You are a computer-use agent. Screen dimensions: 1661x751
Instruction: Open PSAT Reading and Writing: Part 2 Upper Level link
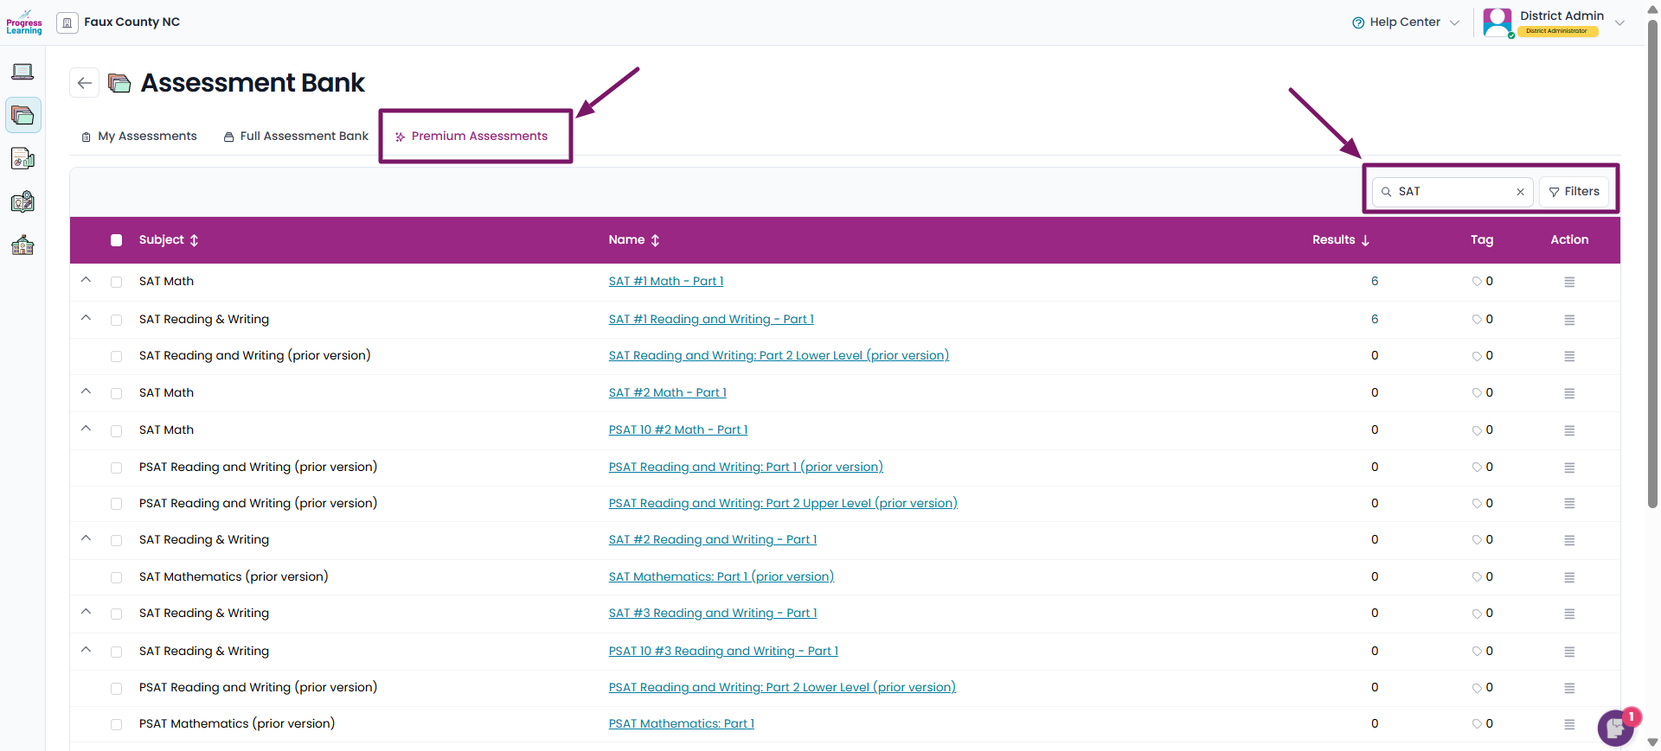(x=783, y=504)
